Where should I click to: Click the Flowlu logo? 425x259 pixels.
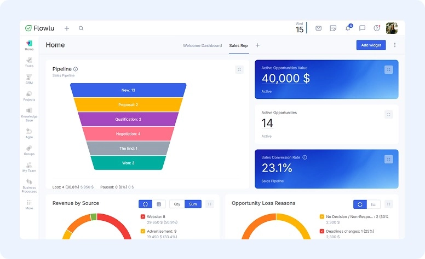pos(39,28)
